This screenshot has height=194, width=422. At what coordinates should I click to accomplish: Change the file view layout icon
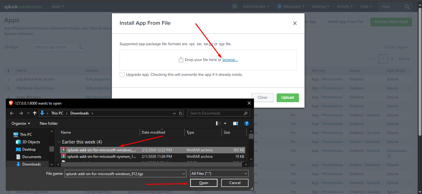[218, 123]
